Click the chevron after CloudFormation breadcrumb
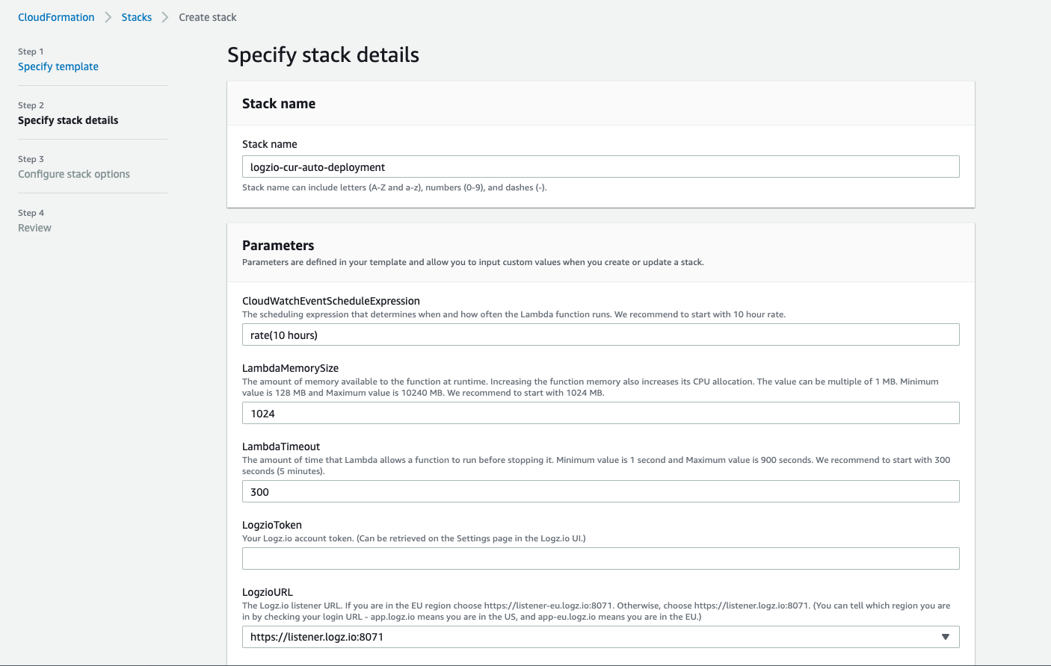The image size is (1051, 666). coord(108,17)
